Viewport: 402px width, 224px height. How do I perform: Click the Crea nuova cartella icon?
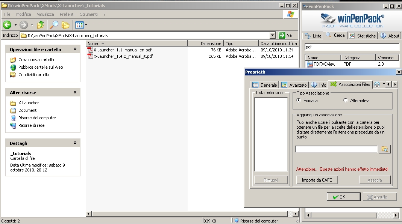pos(13,60)
